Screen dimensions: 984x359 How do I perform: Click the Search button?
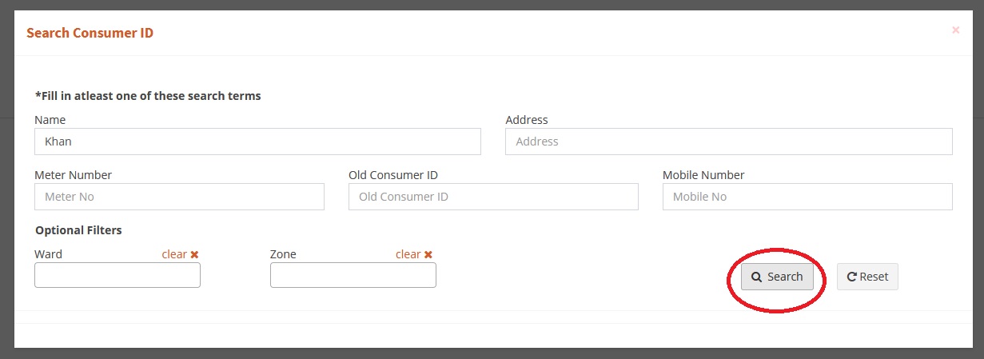[777, 277]
